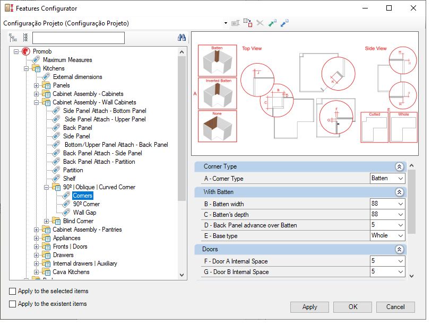This screenshot has height=326, width=432.
Task: Collapse the Doors section
Action: coord(399,249)
